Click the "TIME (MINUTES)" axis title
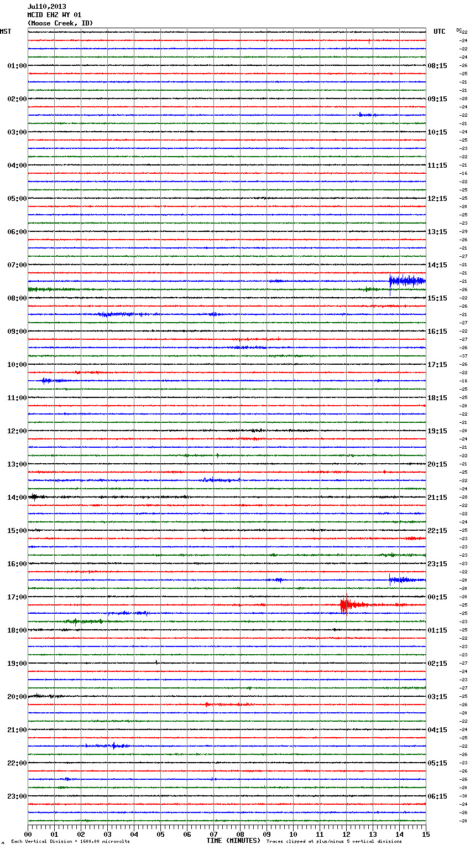The image size is (470, 849). click(233, 841)
